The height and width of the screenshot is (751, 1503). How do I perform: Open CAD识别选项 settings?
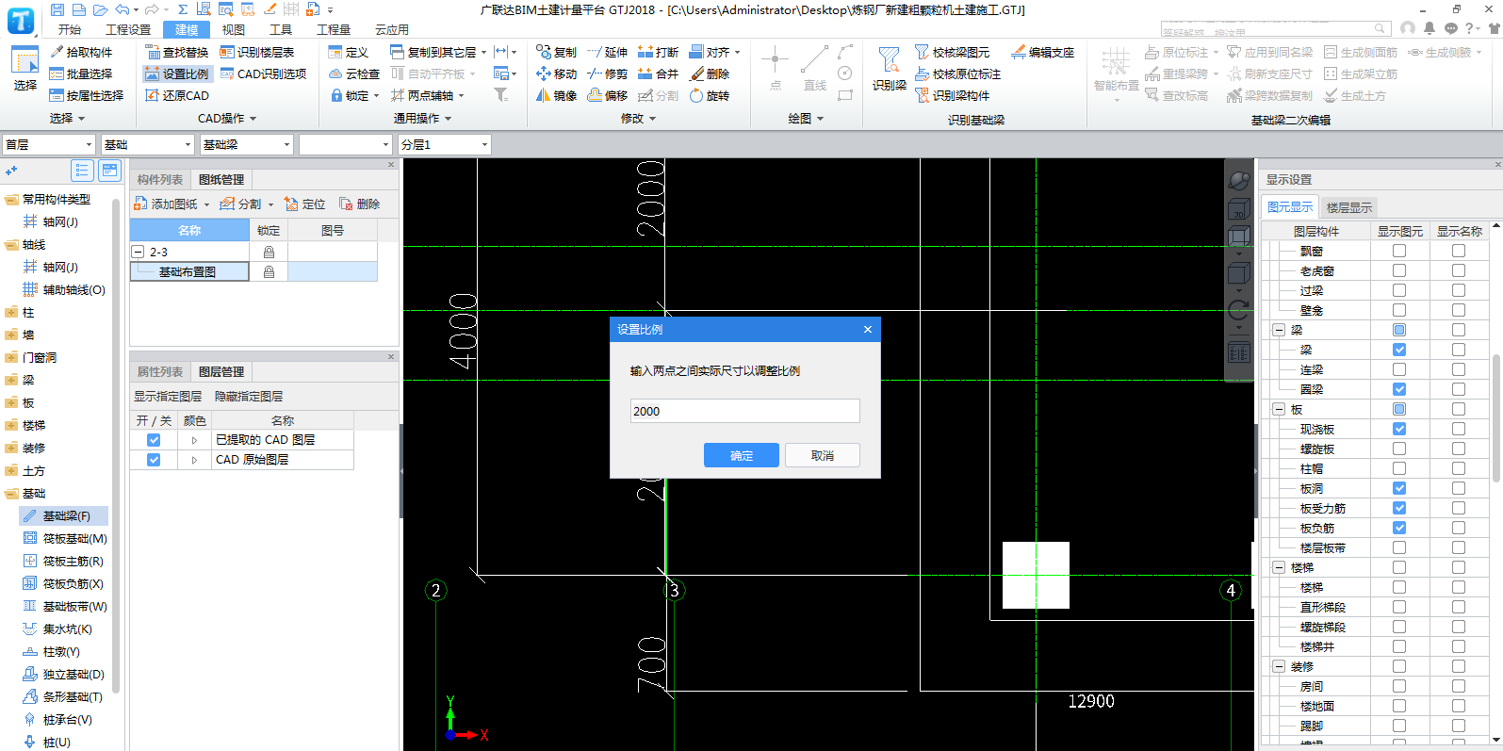tap(263, 73)
